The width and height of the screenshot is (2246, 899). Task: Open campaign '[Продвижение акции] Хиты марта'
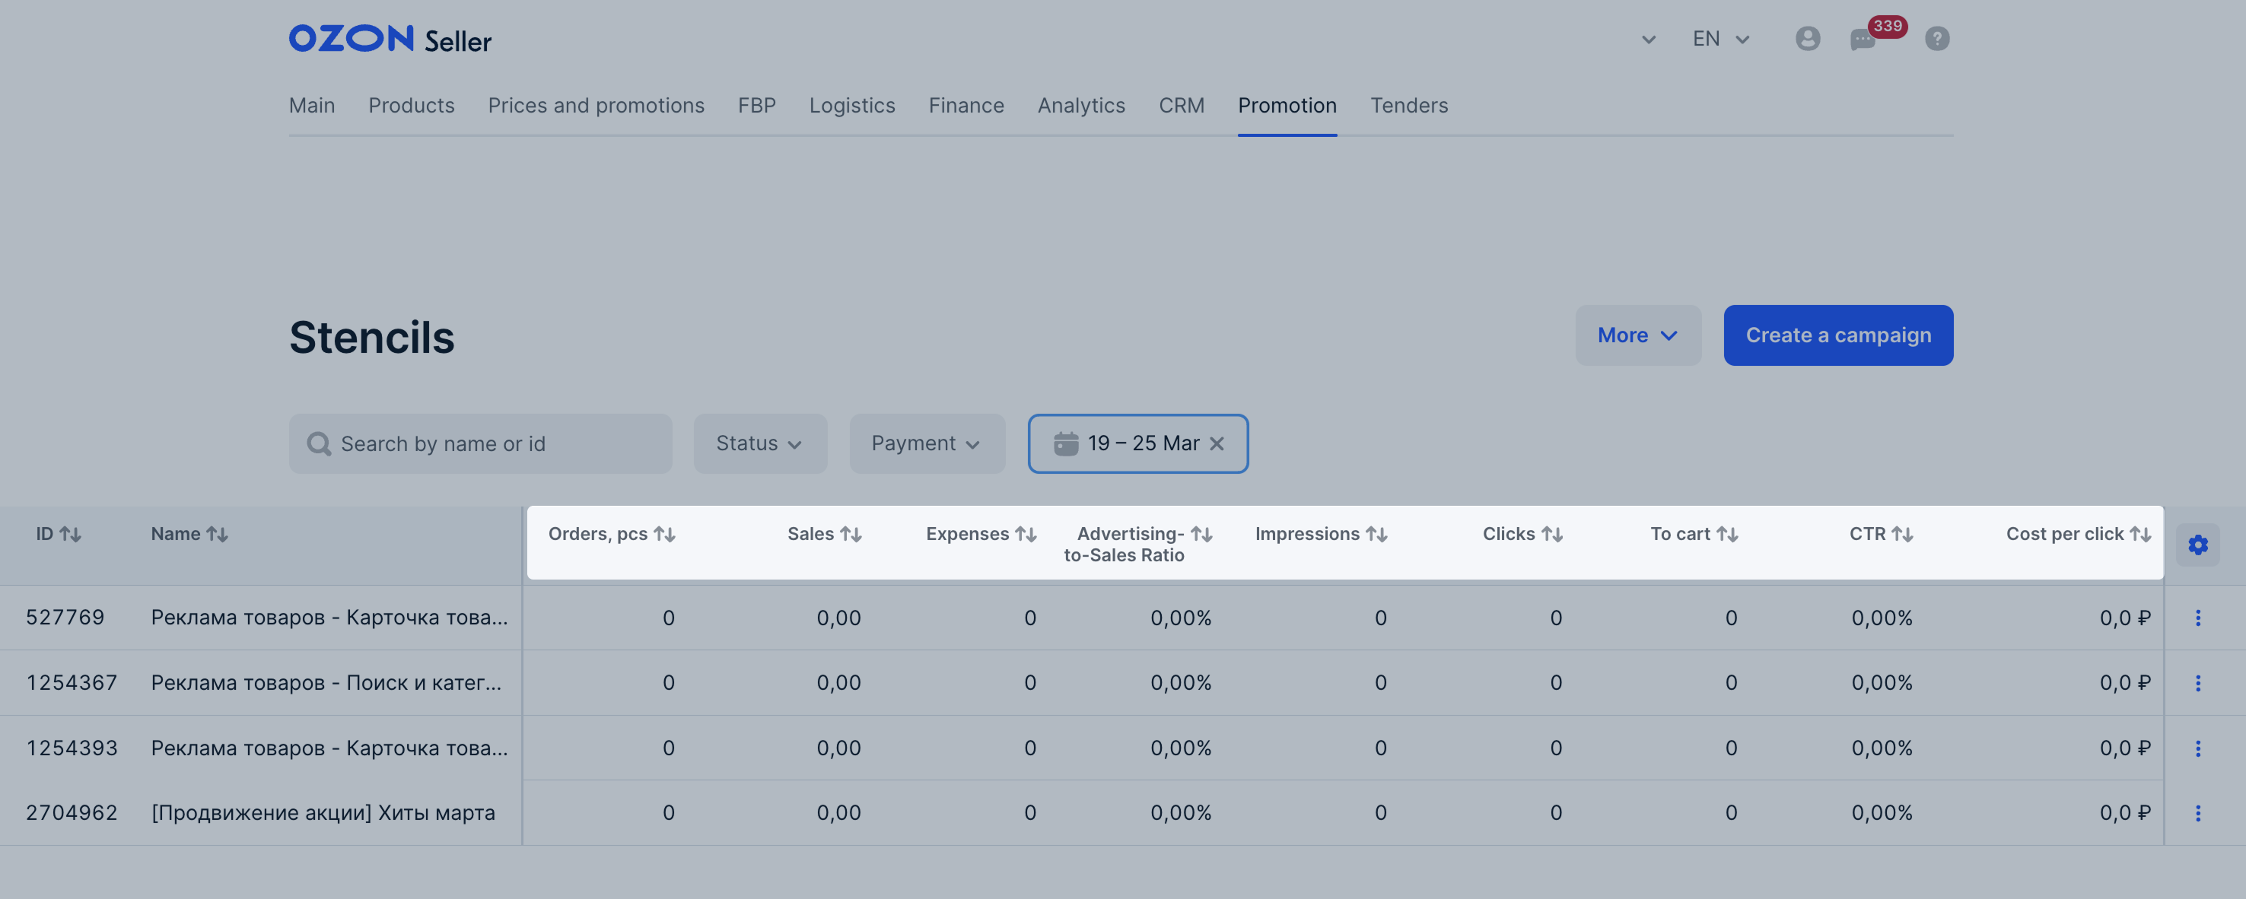323,813
